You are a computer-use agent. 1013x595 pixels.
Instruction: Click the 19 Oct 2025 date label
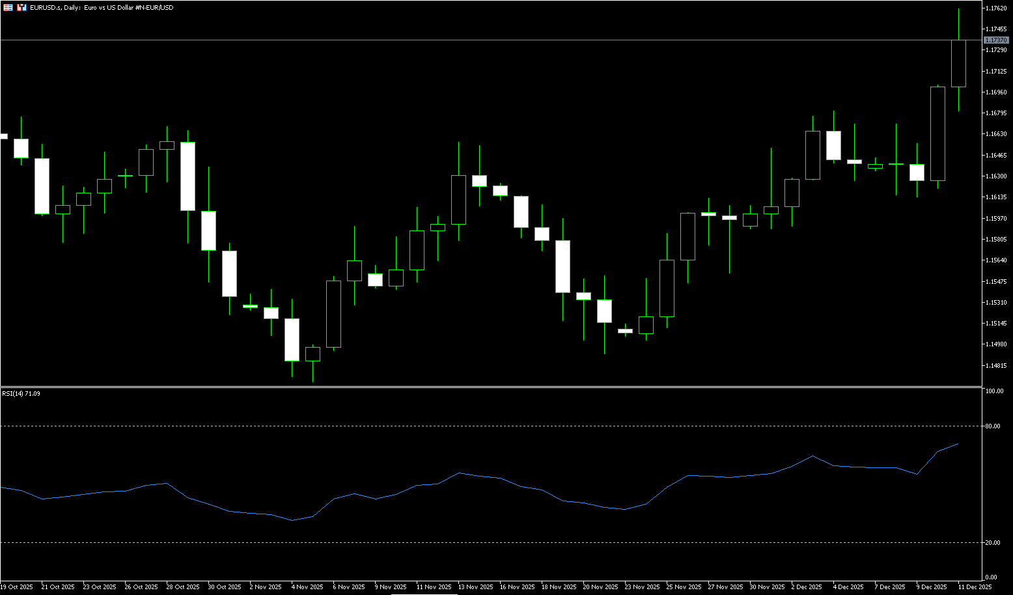point(17,587)
